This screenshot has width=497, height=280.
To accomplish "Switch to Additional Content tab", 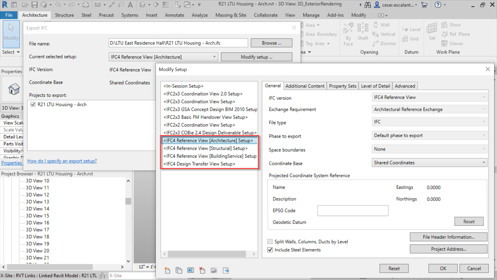I will point(305,86).
